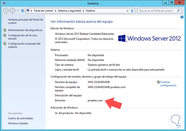Refresh the page with the refresh icon

[132, 11]
